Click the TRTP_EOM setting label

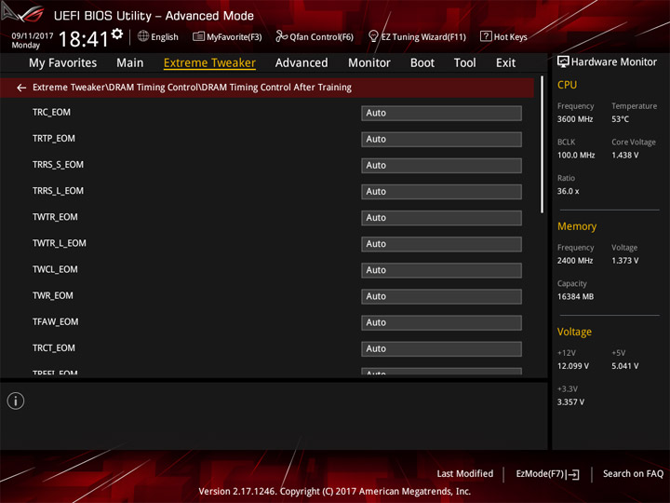[x=53, y=139]
